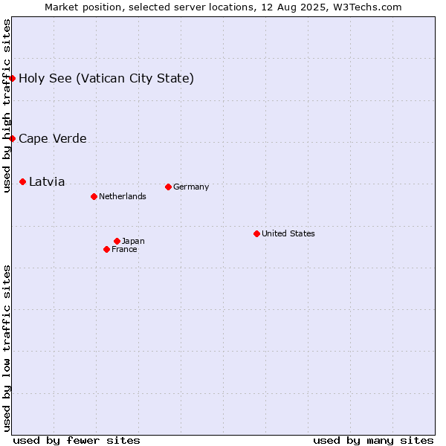
Task: Select the United States red marker
Action: [x=257, y=234]
